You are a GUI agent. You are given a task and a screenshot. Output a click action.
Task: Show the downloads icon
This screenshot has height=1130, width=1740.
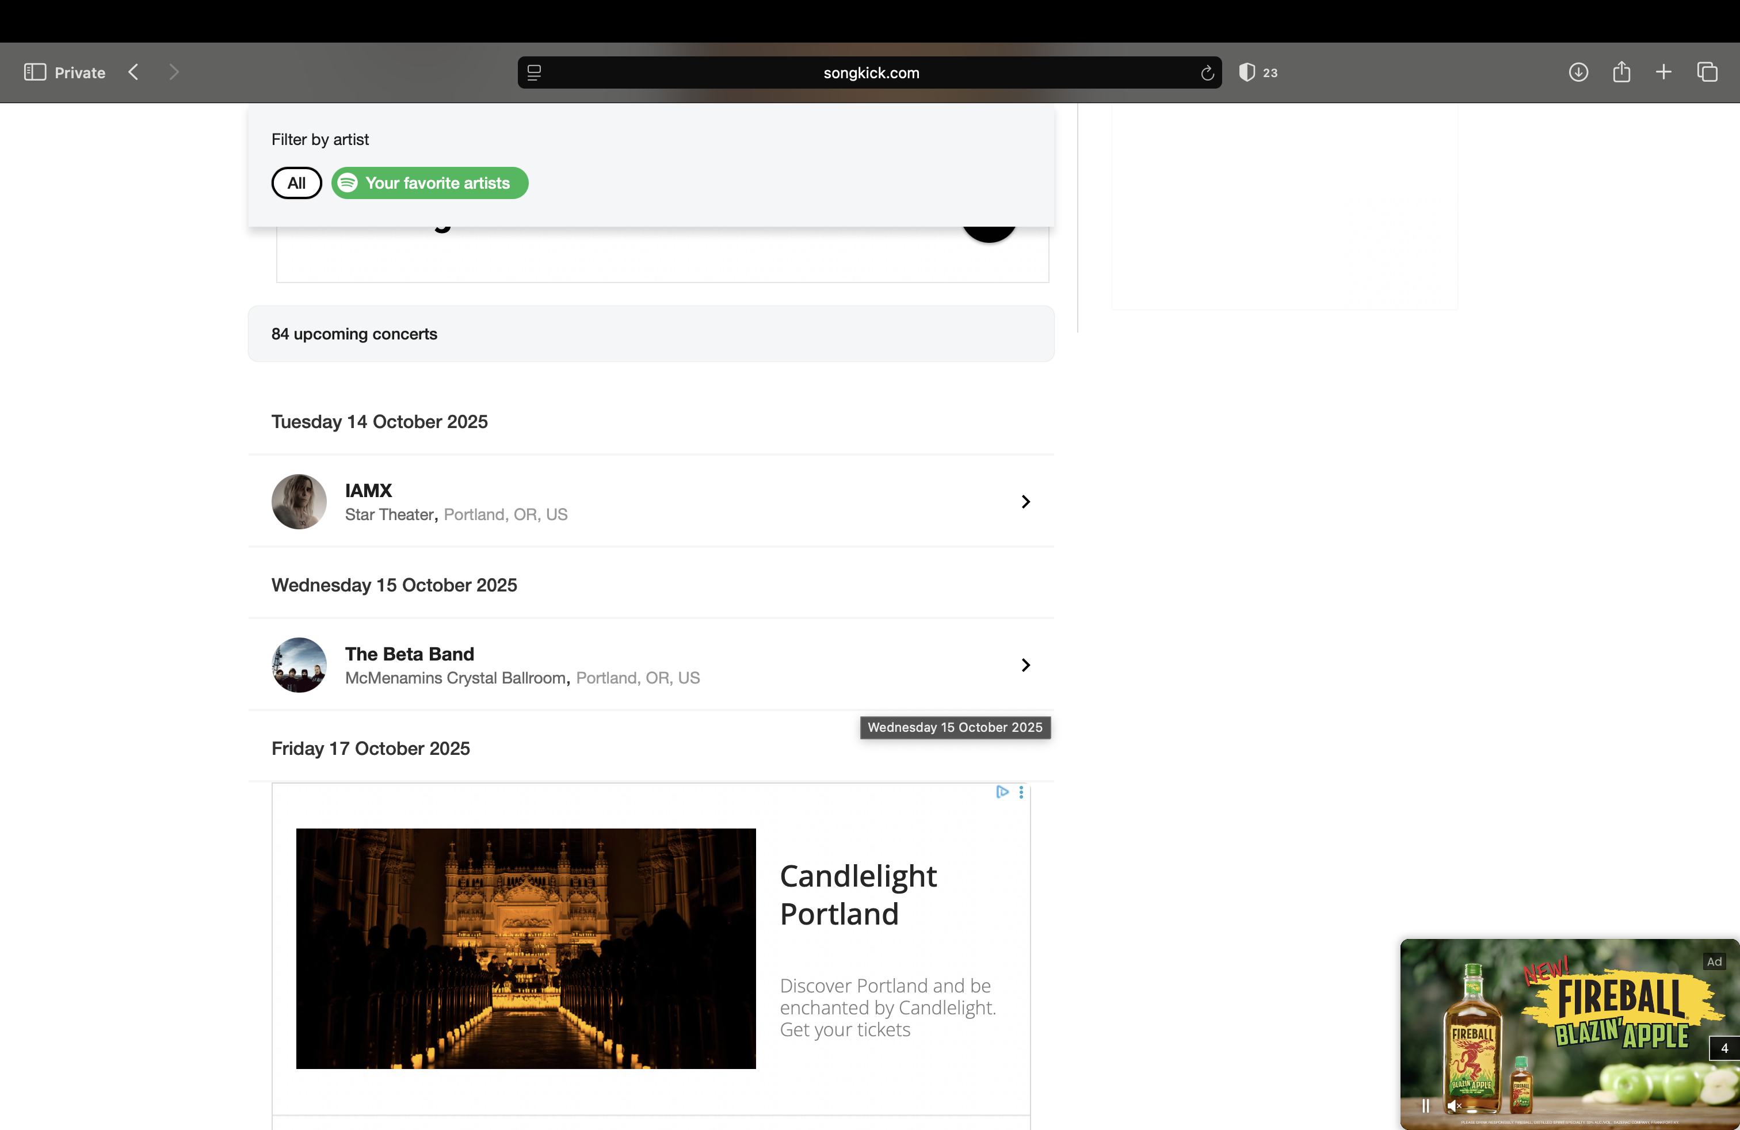point(1578,72)
